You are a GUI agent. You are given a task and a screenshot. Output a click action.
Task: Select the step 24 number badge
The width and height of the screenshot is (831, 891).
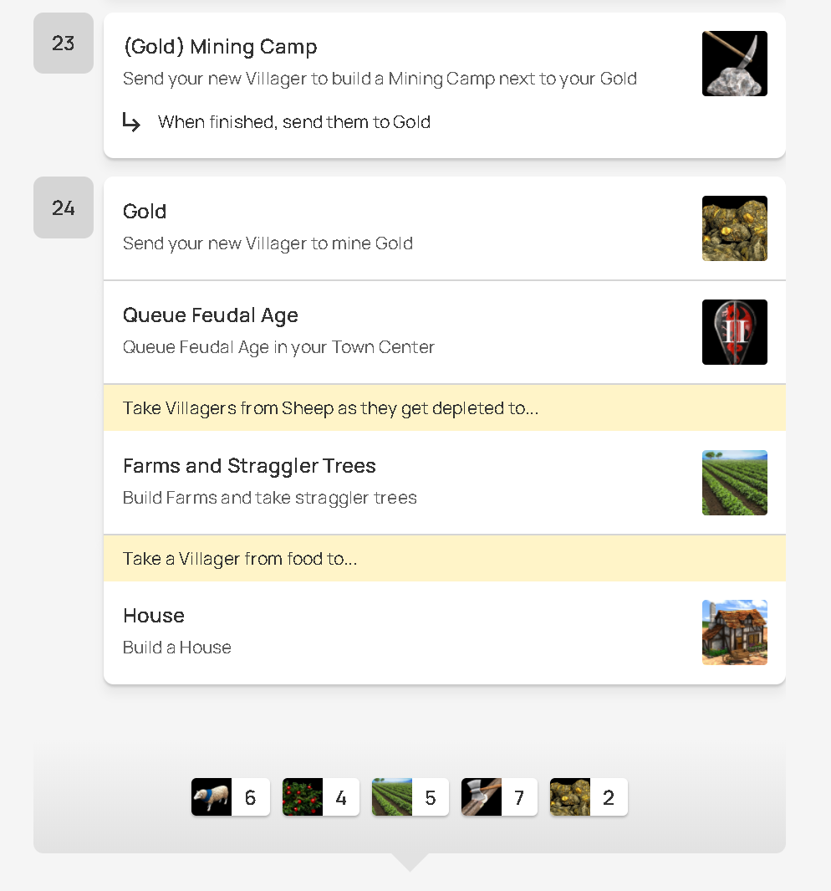[x=64, y=207]
